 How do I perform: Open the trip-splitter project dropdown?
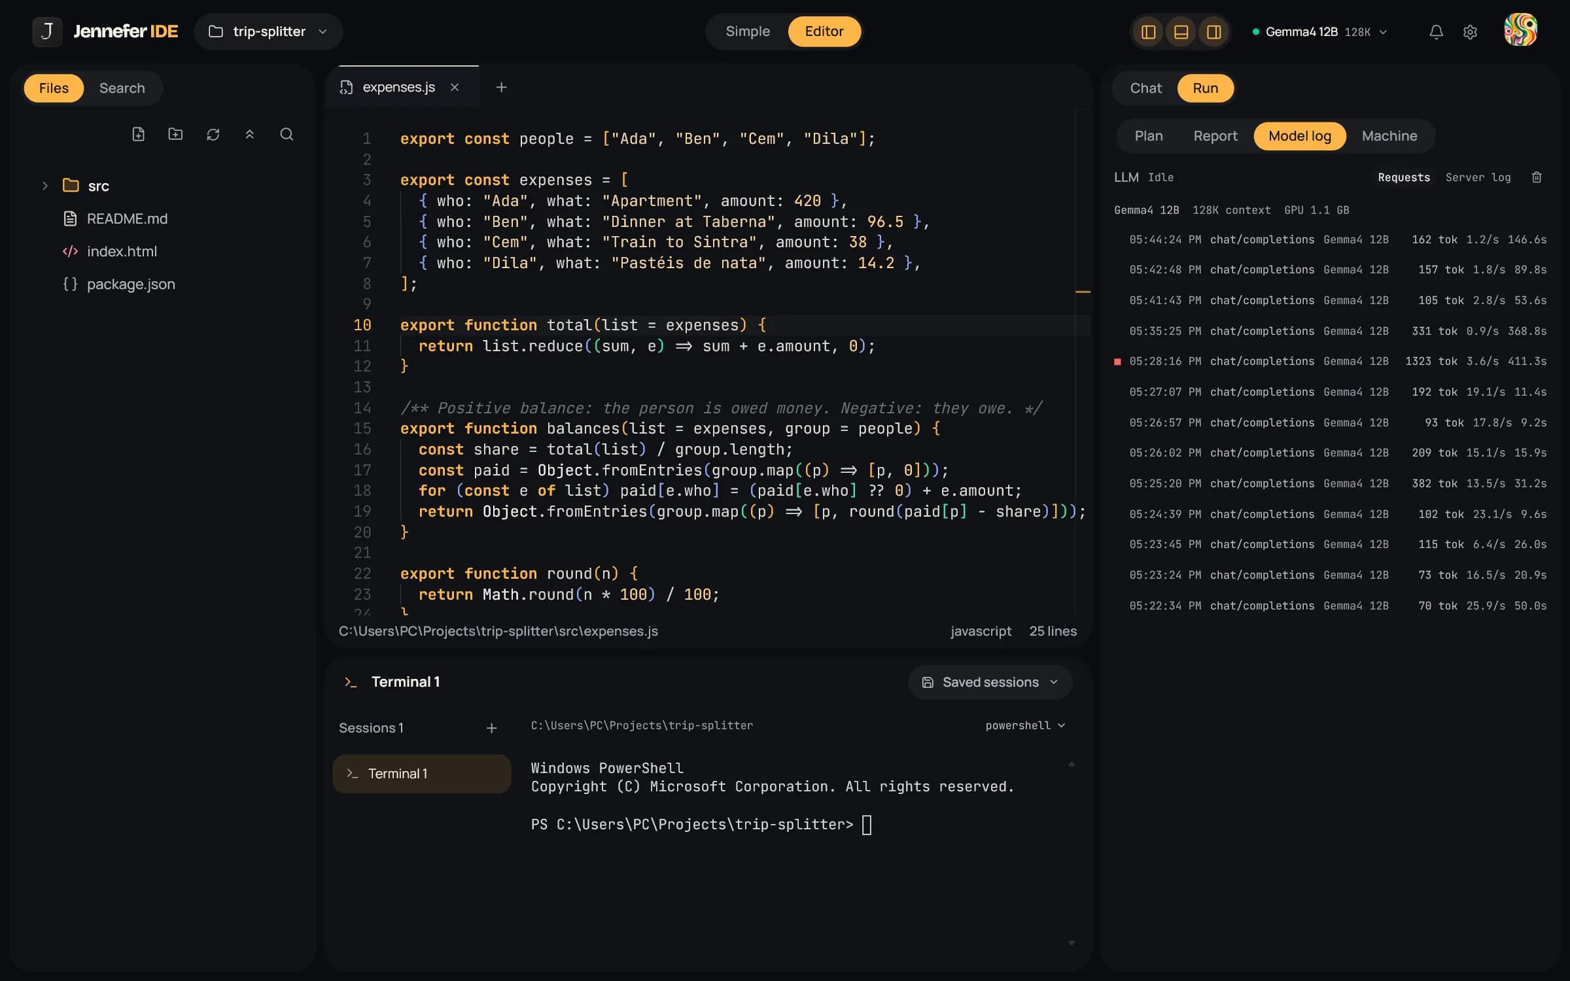click(268, 31)
